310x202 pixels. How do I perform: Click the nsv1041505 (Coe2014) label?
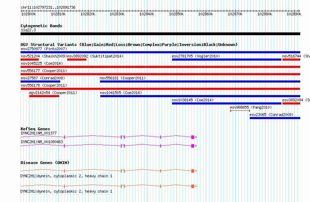click(121, 93)
